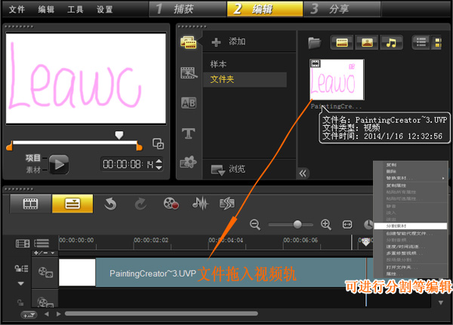Click the timecode up/down stepper
The width and height of the screenshot is (453, 325).
pyautogui.click(x=159, y=164)
